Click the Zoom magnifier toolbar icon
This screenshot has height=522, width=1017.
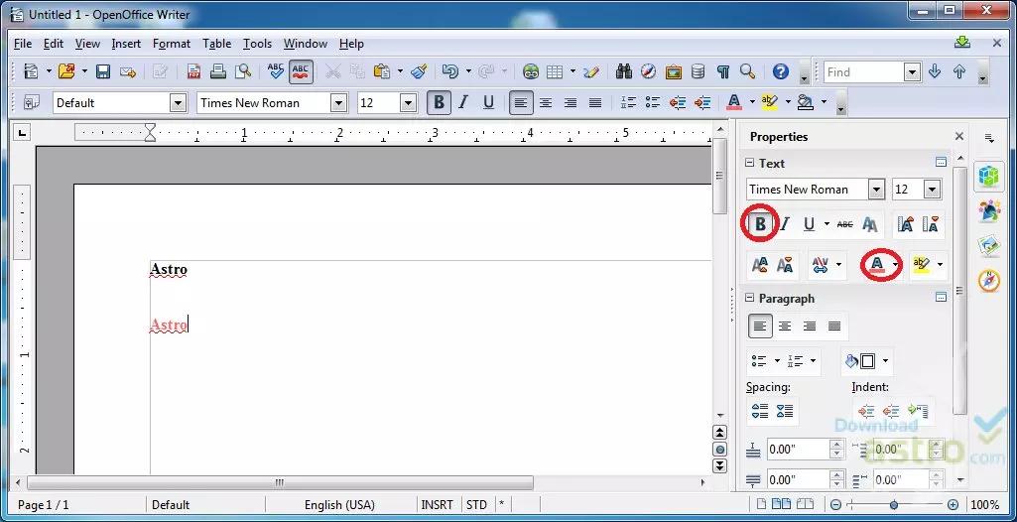[747, 71]
